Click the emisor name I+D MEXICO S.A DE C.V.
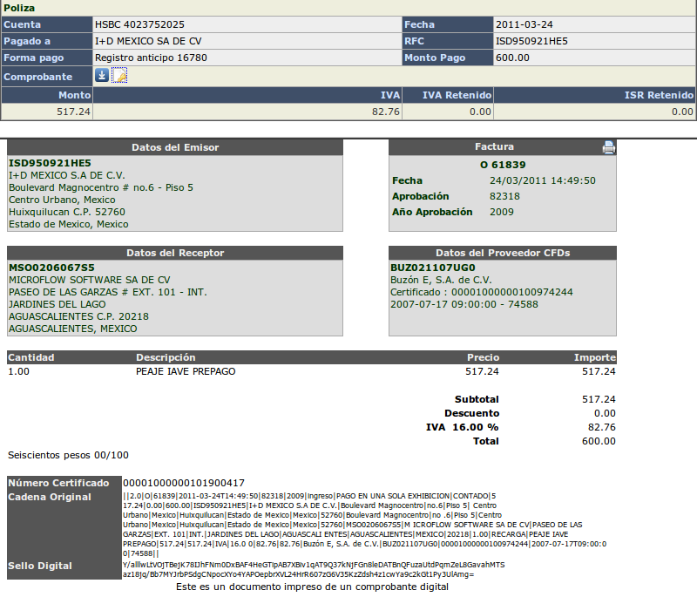This screenshot has width=697, height=597. [x=67, y=175]
